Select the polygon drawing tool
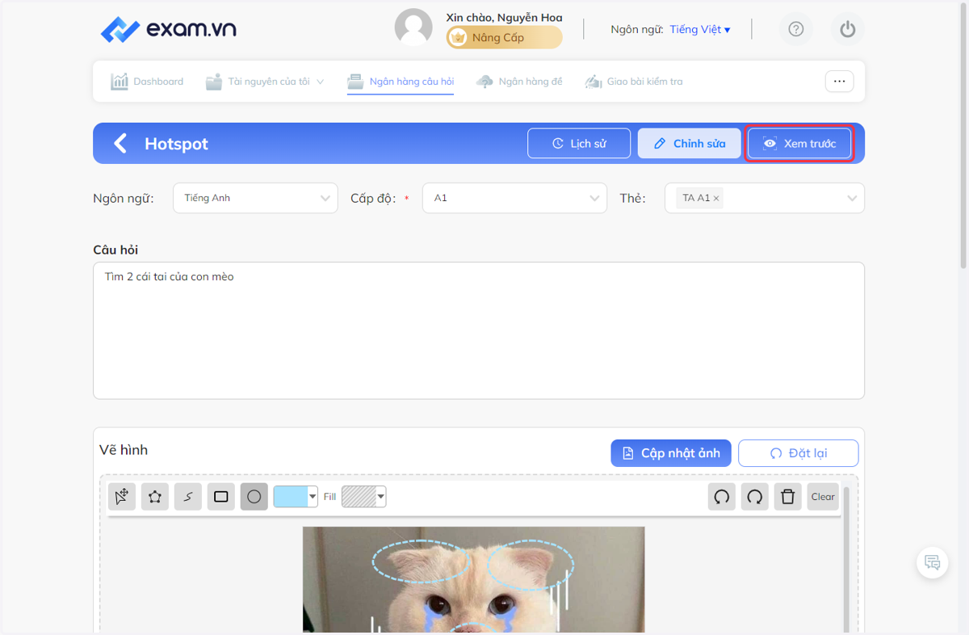Screen dimensions: 969x635 click(155, 497)
